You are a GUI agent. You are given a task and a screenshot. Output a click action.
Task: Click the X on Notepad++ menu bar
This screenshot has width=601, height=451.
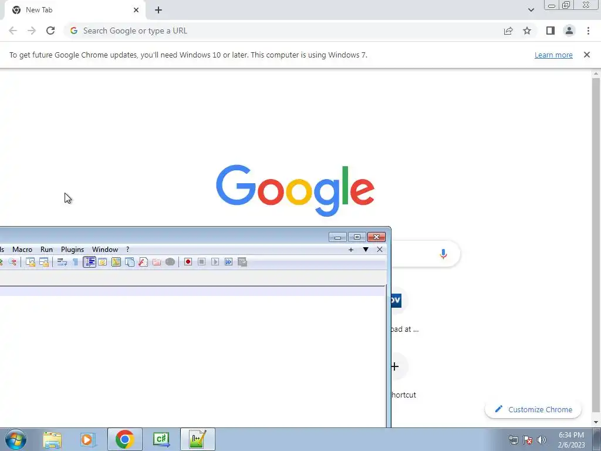click(x=380, y=250)
